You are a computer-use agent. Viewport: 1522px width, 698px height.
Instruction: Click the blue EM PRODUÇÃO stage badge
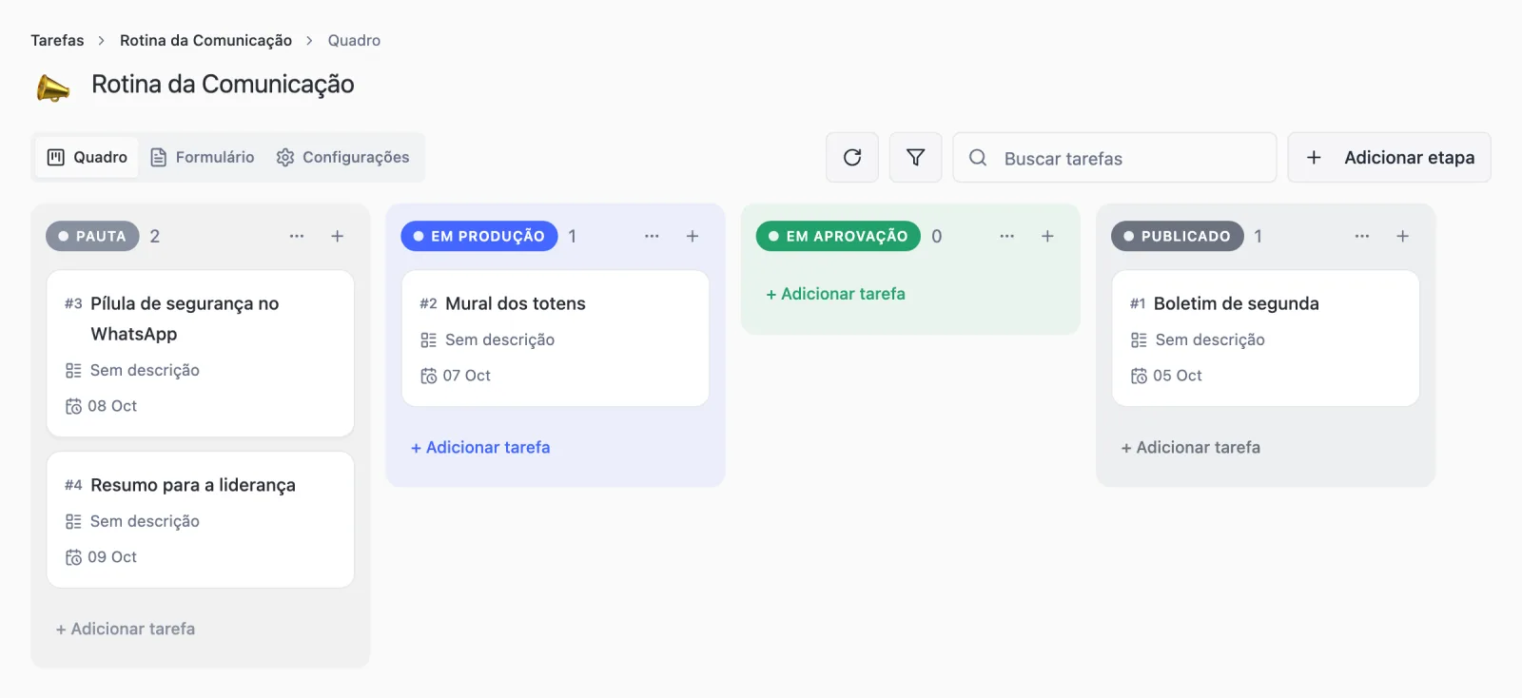(x=479, y=236)
